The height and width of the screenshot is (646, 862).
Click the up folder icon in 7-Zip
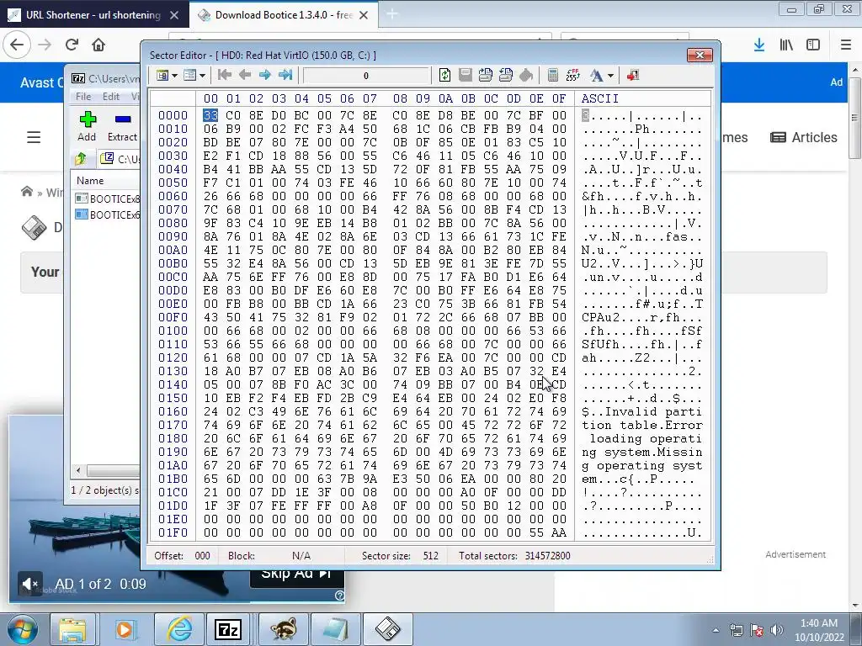[80, 159]
